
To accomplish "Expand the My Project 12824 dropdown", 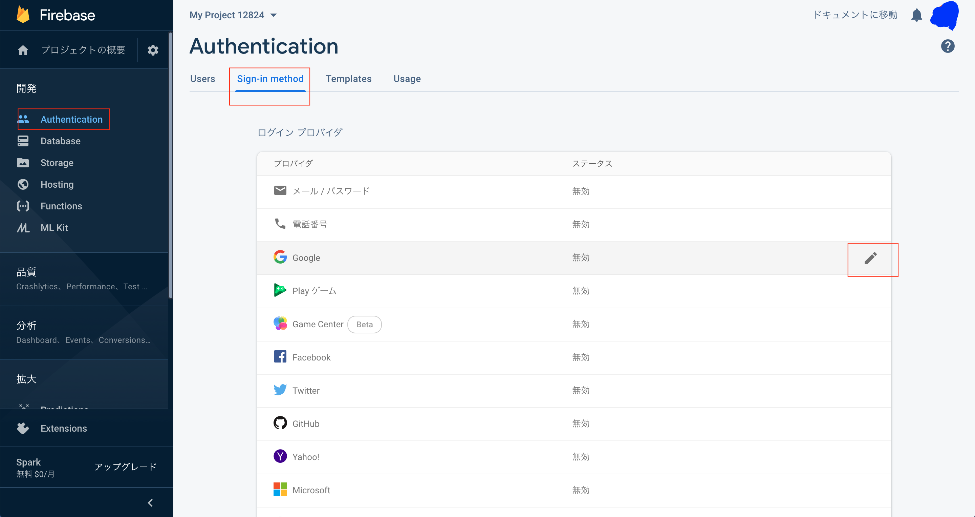I will (234, 15).
